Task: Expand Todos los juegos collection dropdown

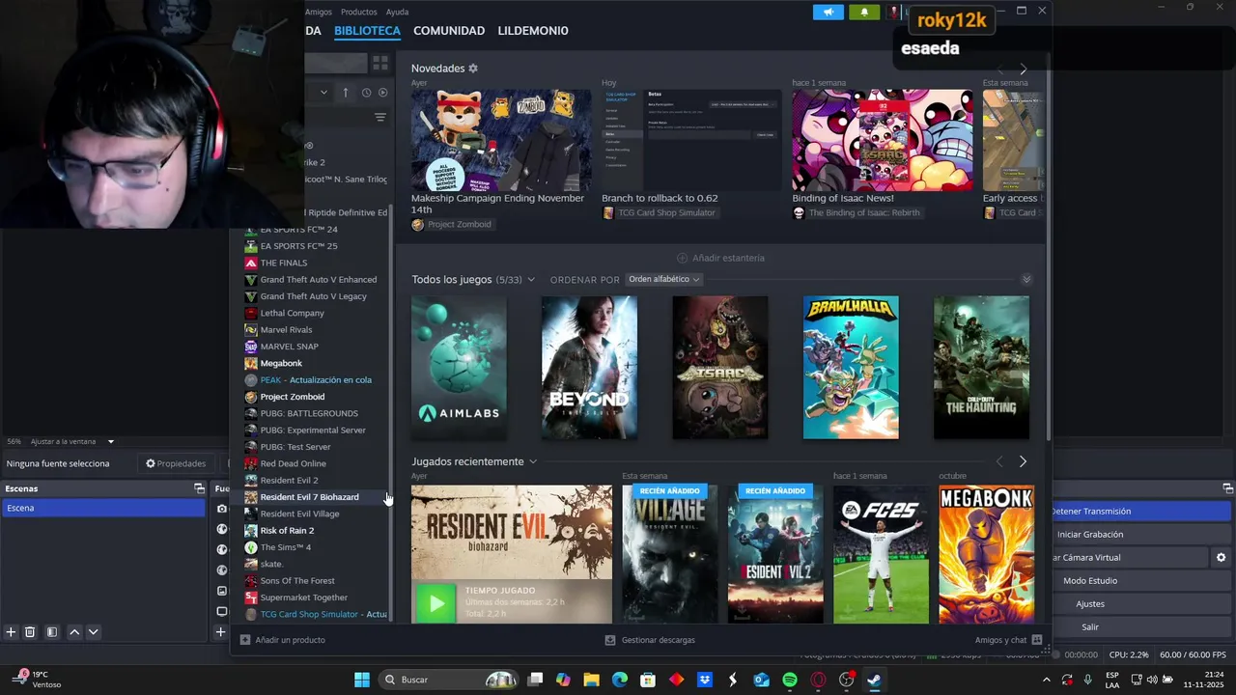Action: [531, 280]
